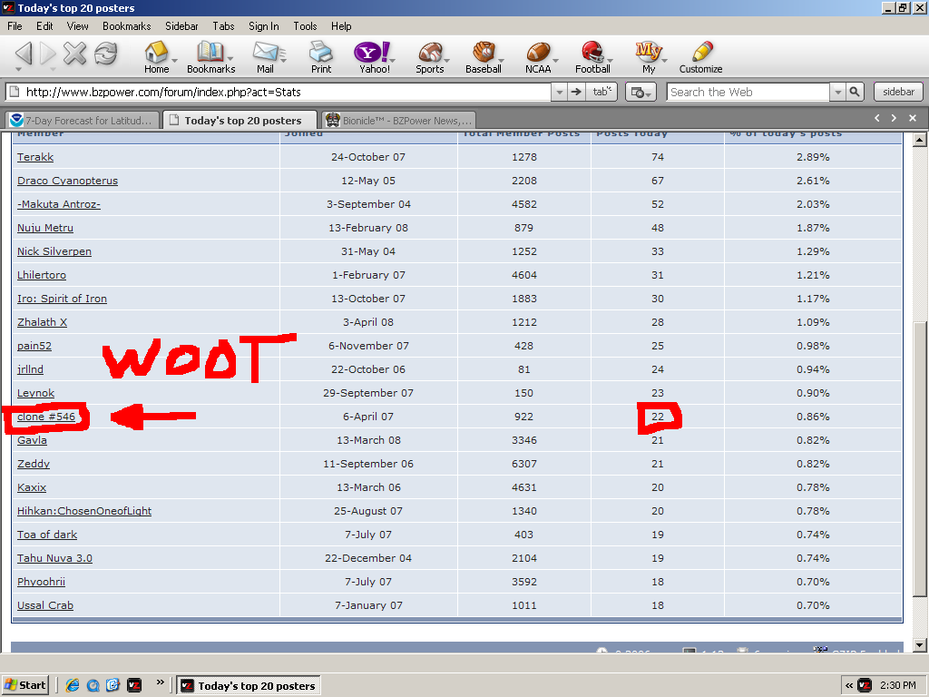Open the Windows Start menu
Image resolution: width=929 pixels, height=697 pixels.
click(24, 685)
